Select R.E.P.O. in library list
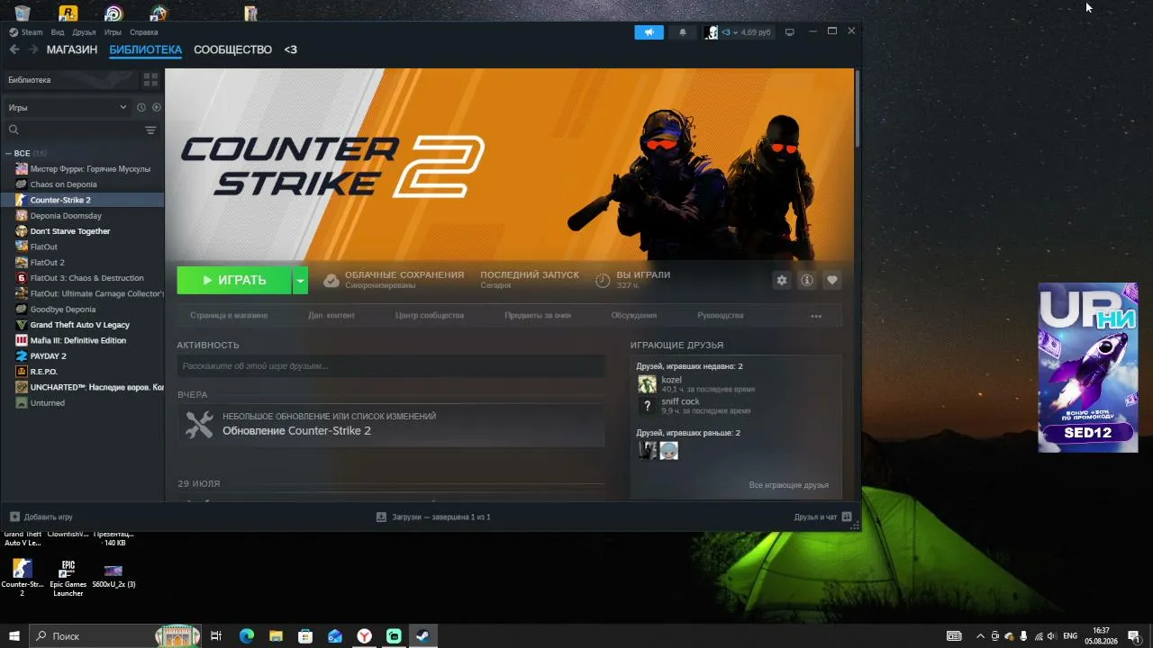 tap(83, 372)
